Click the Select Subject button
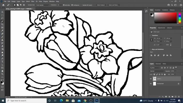Image resolution: width=183 pixels, height=103 pixels. [x=101, y=5]
